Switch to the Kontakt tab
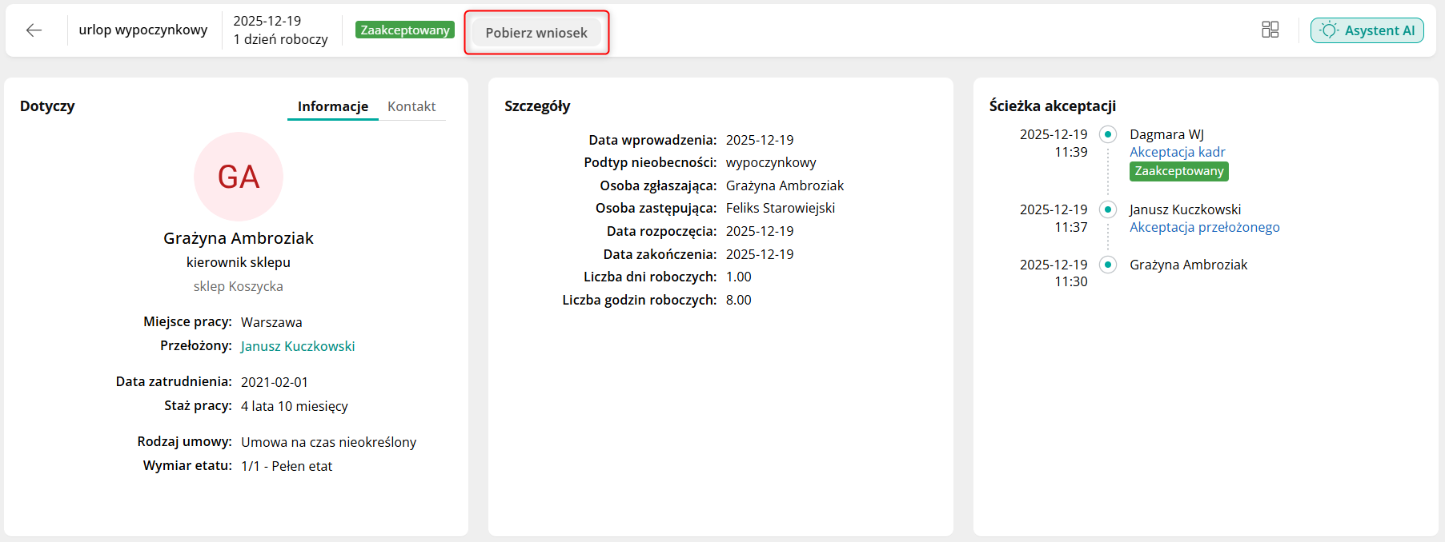 click(411, 106)
